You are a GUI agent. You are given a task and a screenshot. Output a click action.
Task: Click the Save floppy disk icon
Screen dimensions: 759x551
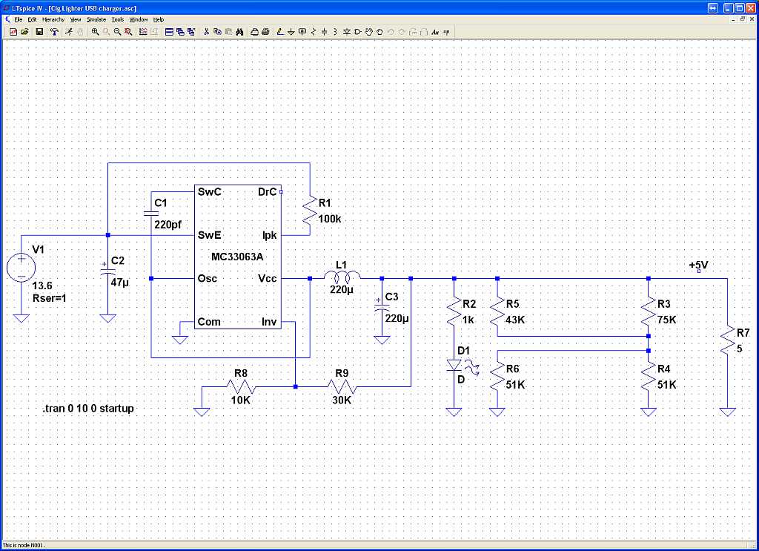click(x=39, y=32)
